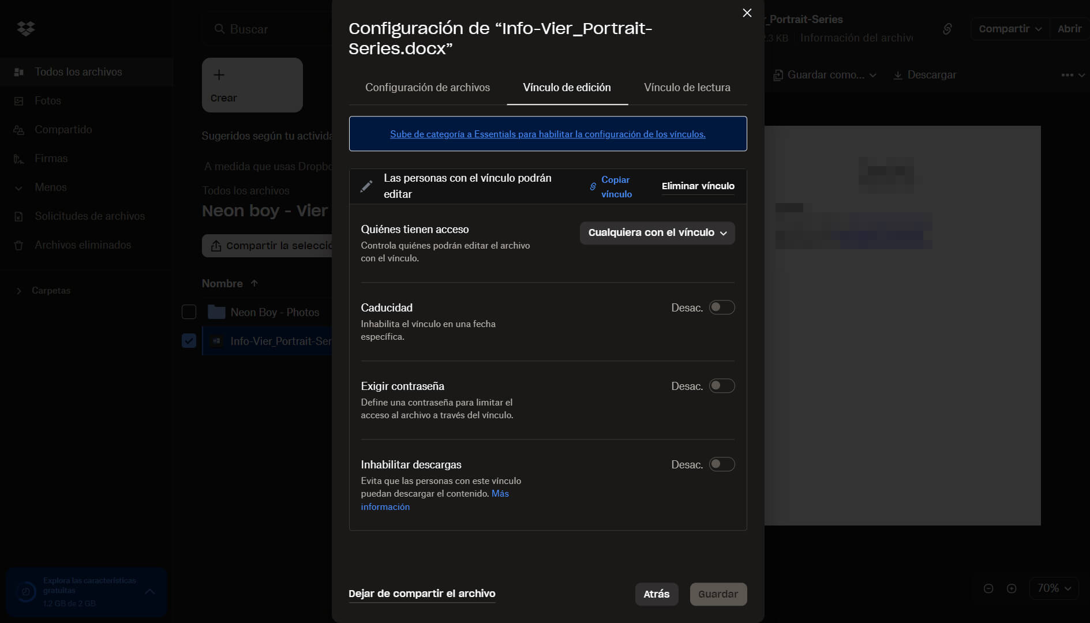Click the zoom out minus icon
The height and width of the screenshot is (623, 1090).
[x=988, y=588]
